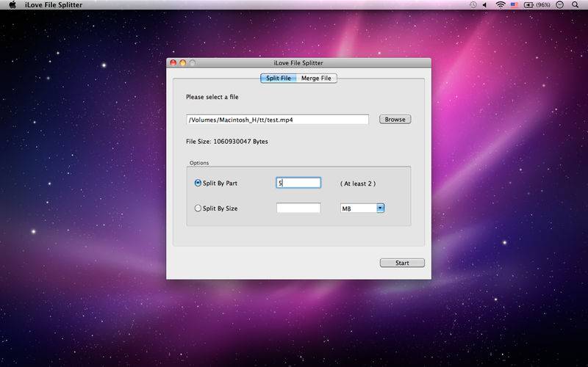
Task: Select the Split By Part radio button
Action: point(198,183)
